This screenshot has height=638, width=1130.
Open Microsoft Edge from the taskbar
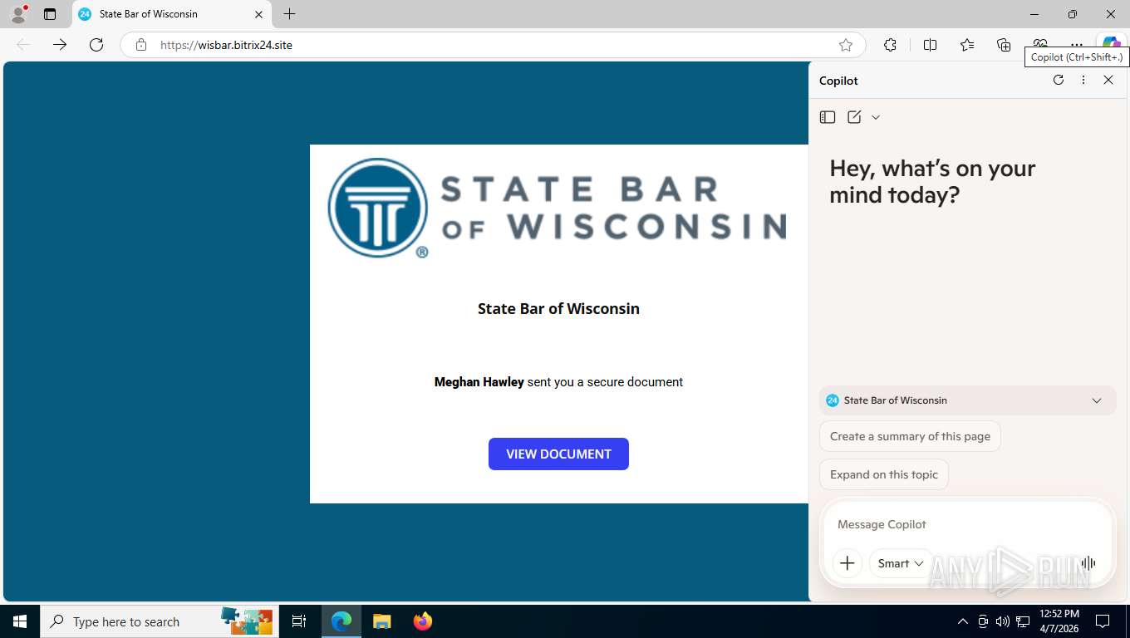coord(341,621)
